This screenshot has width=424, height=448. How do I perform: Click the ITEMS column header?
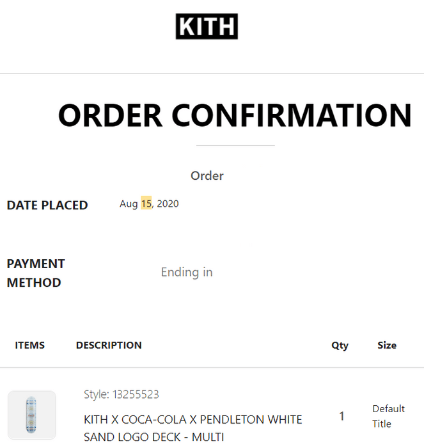point(29,345)
